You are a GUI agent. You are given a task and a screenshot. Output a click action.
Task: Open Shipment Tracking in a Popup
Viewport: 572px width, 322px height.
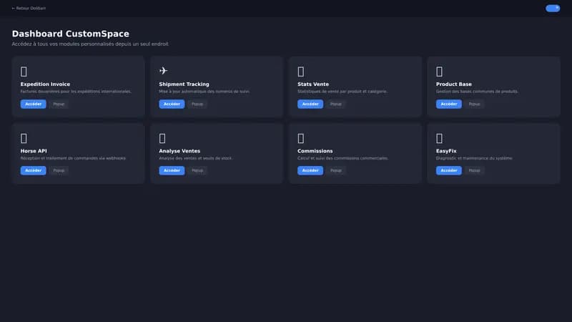pyautogui.click(x=197, y=104)
